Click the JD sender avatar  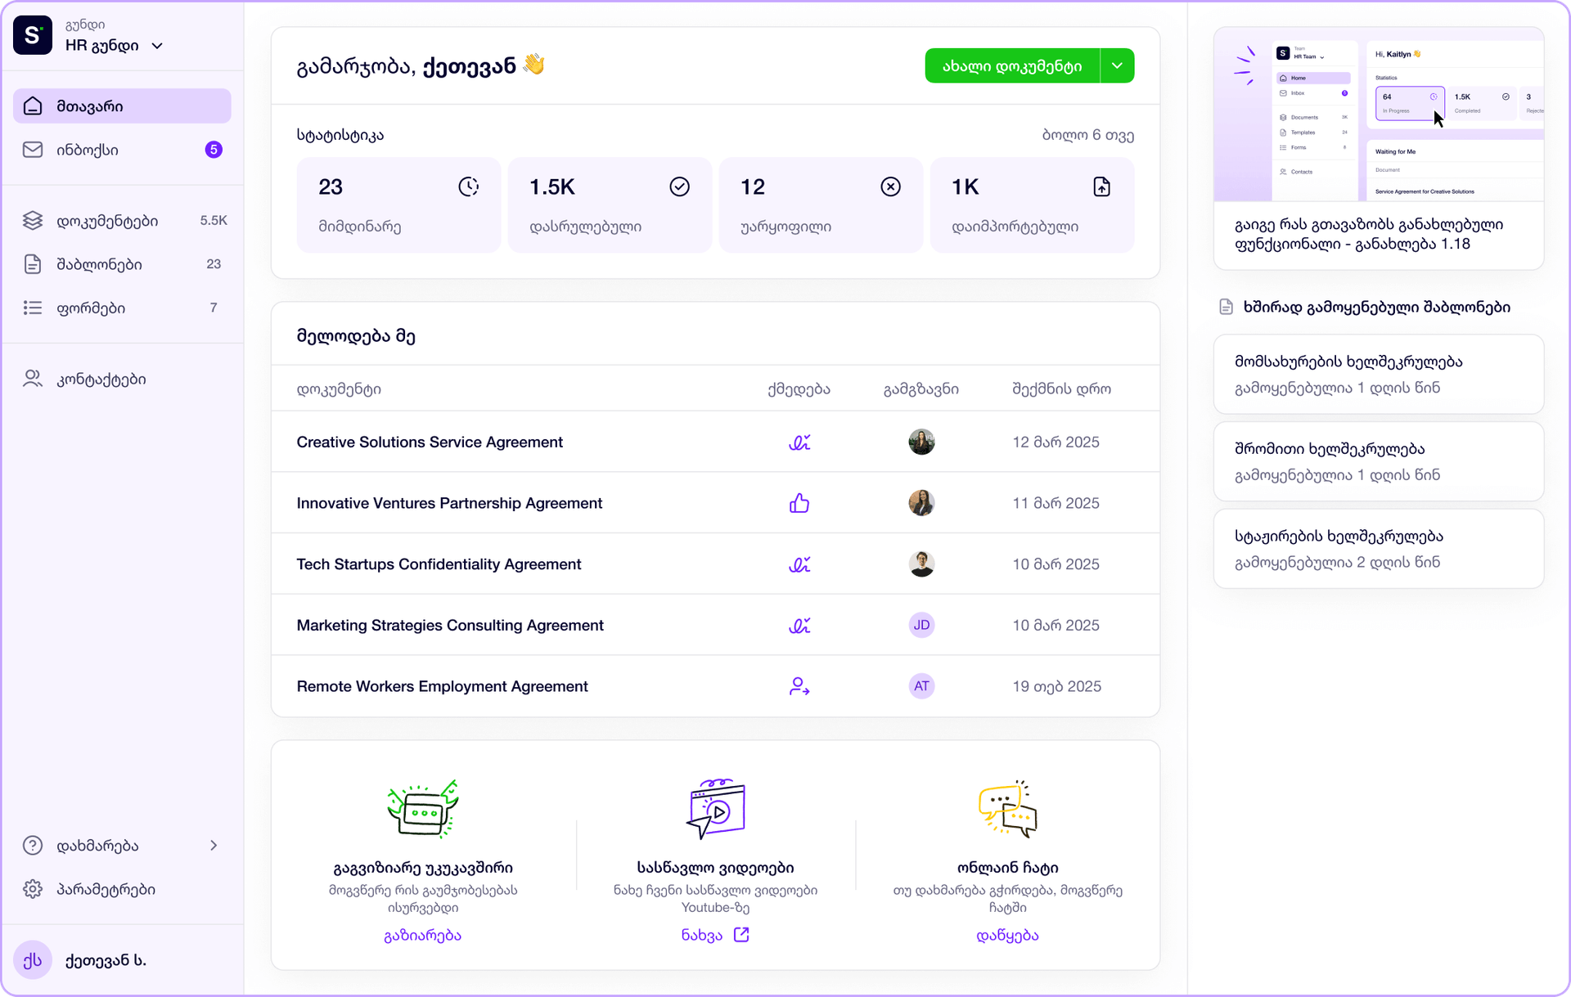coord(921,625)
